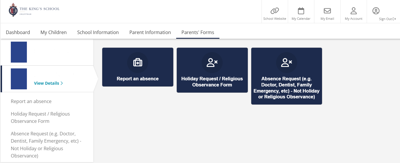This screenshot has width=400, height=163.
Task: Switch to the Dashboard tab
Action: pos(18,32)
